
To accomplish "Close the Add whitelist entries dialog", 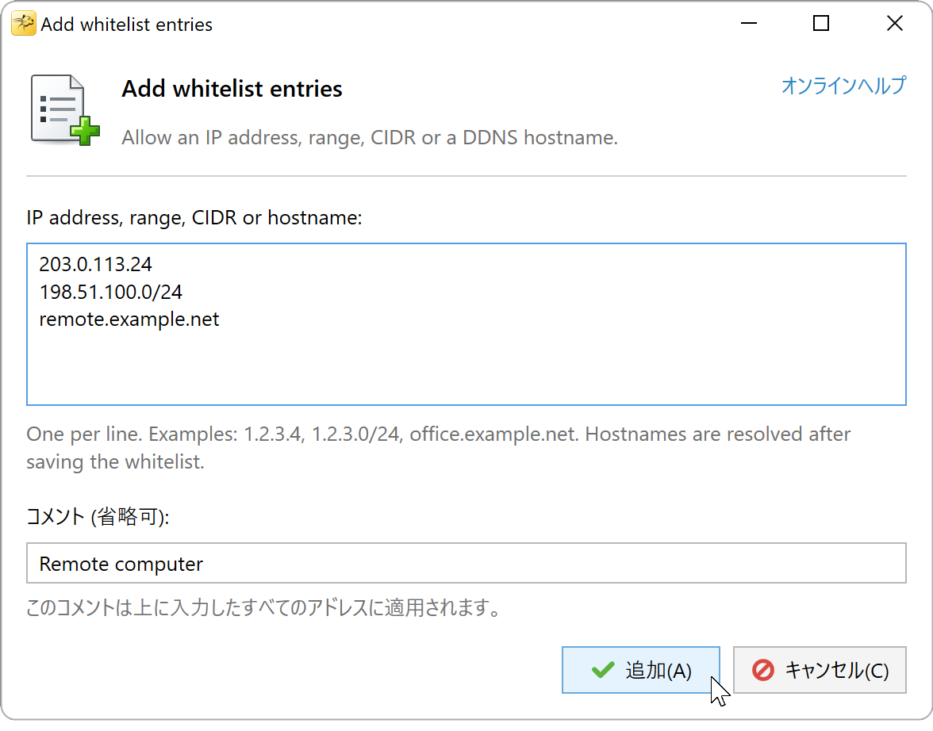I will coord(894,24).
